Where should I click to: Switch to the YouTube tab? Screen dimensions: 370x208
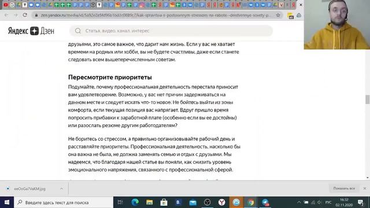(6, 5)
